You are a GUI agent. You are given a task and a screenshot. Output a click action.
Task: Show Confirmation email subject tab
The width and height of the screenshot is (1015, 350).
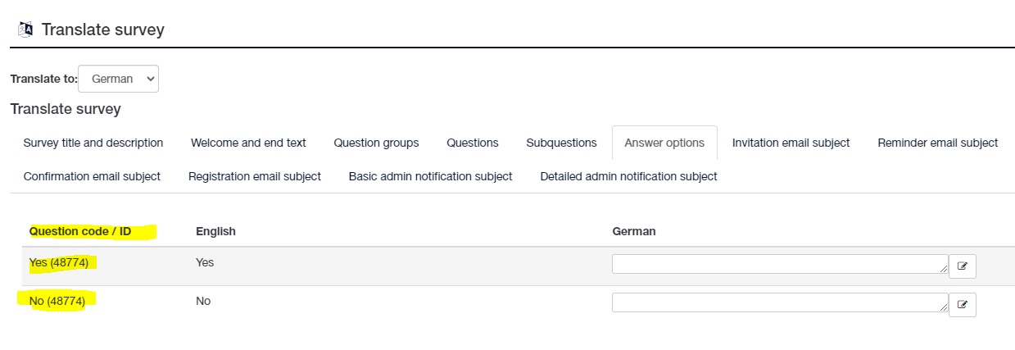(92, 176)
